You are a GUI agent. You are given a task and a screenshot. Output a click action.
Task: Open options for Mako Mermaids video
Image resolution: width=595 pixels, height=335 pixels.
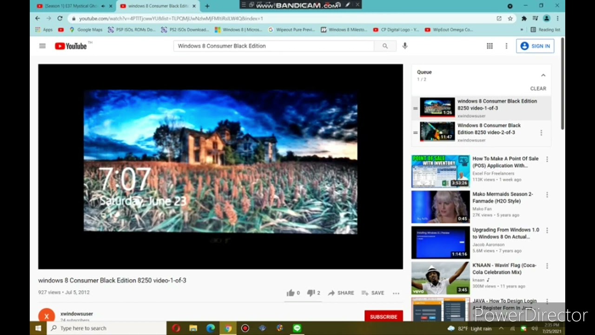(x=547, y=194)
